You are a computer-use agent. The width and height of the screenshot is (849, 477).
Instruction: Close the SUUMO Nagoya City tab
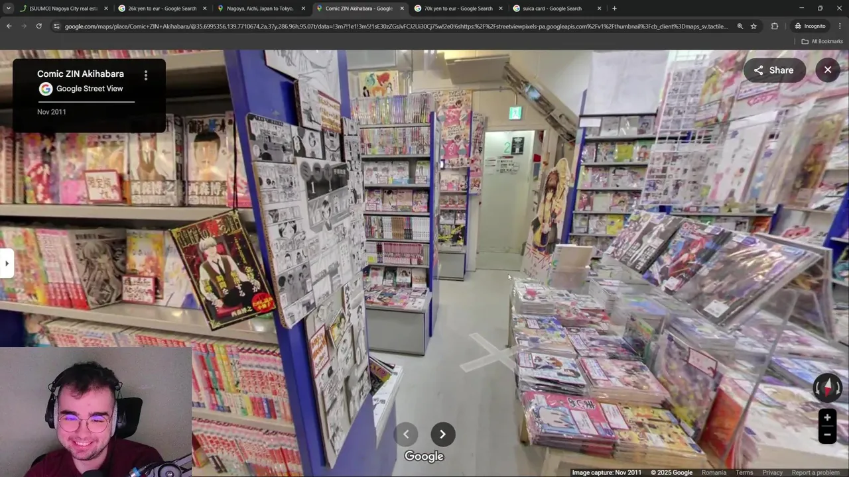tap(105, 9)
